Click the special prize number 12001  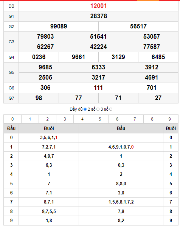99,6
